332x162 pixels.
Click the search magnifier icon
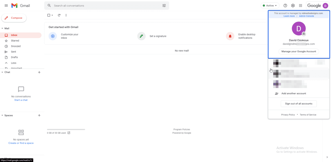click(49, 6)
